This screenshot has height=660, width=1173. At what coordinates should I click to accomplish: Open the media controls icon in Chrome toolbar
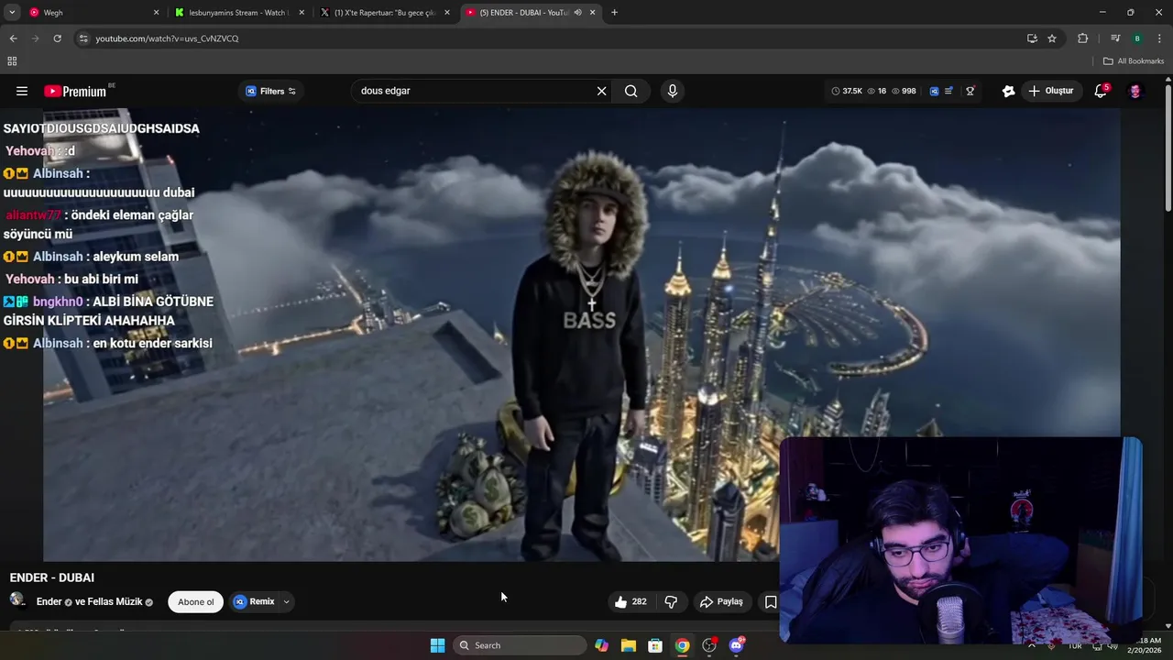(1115, 38)
